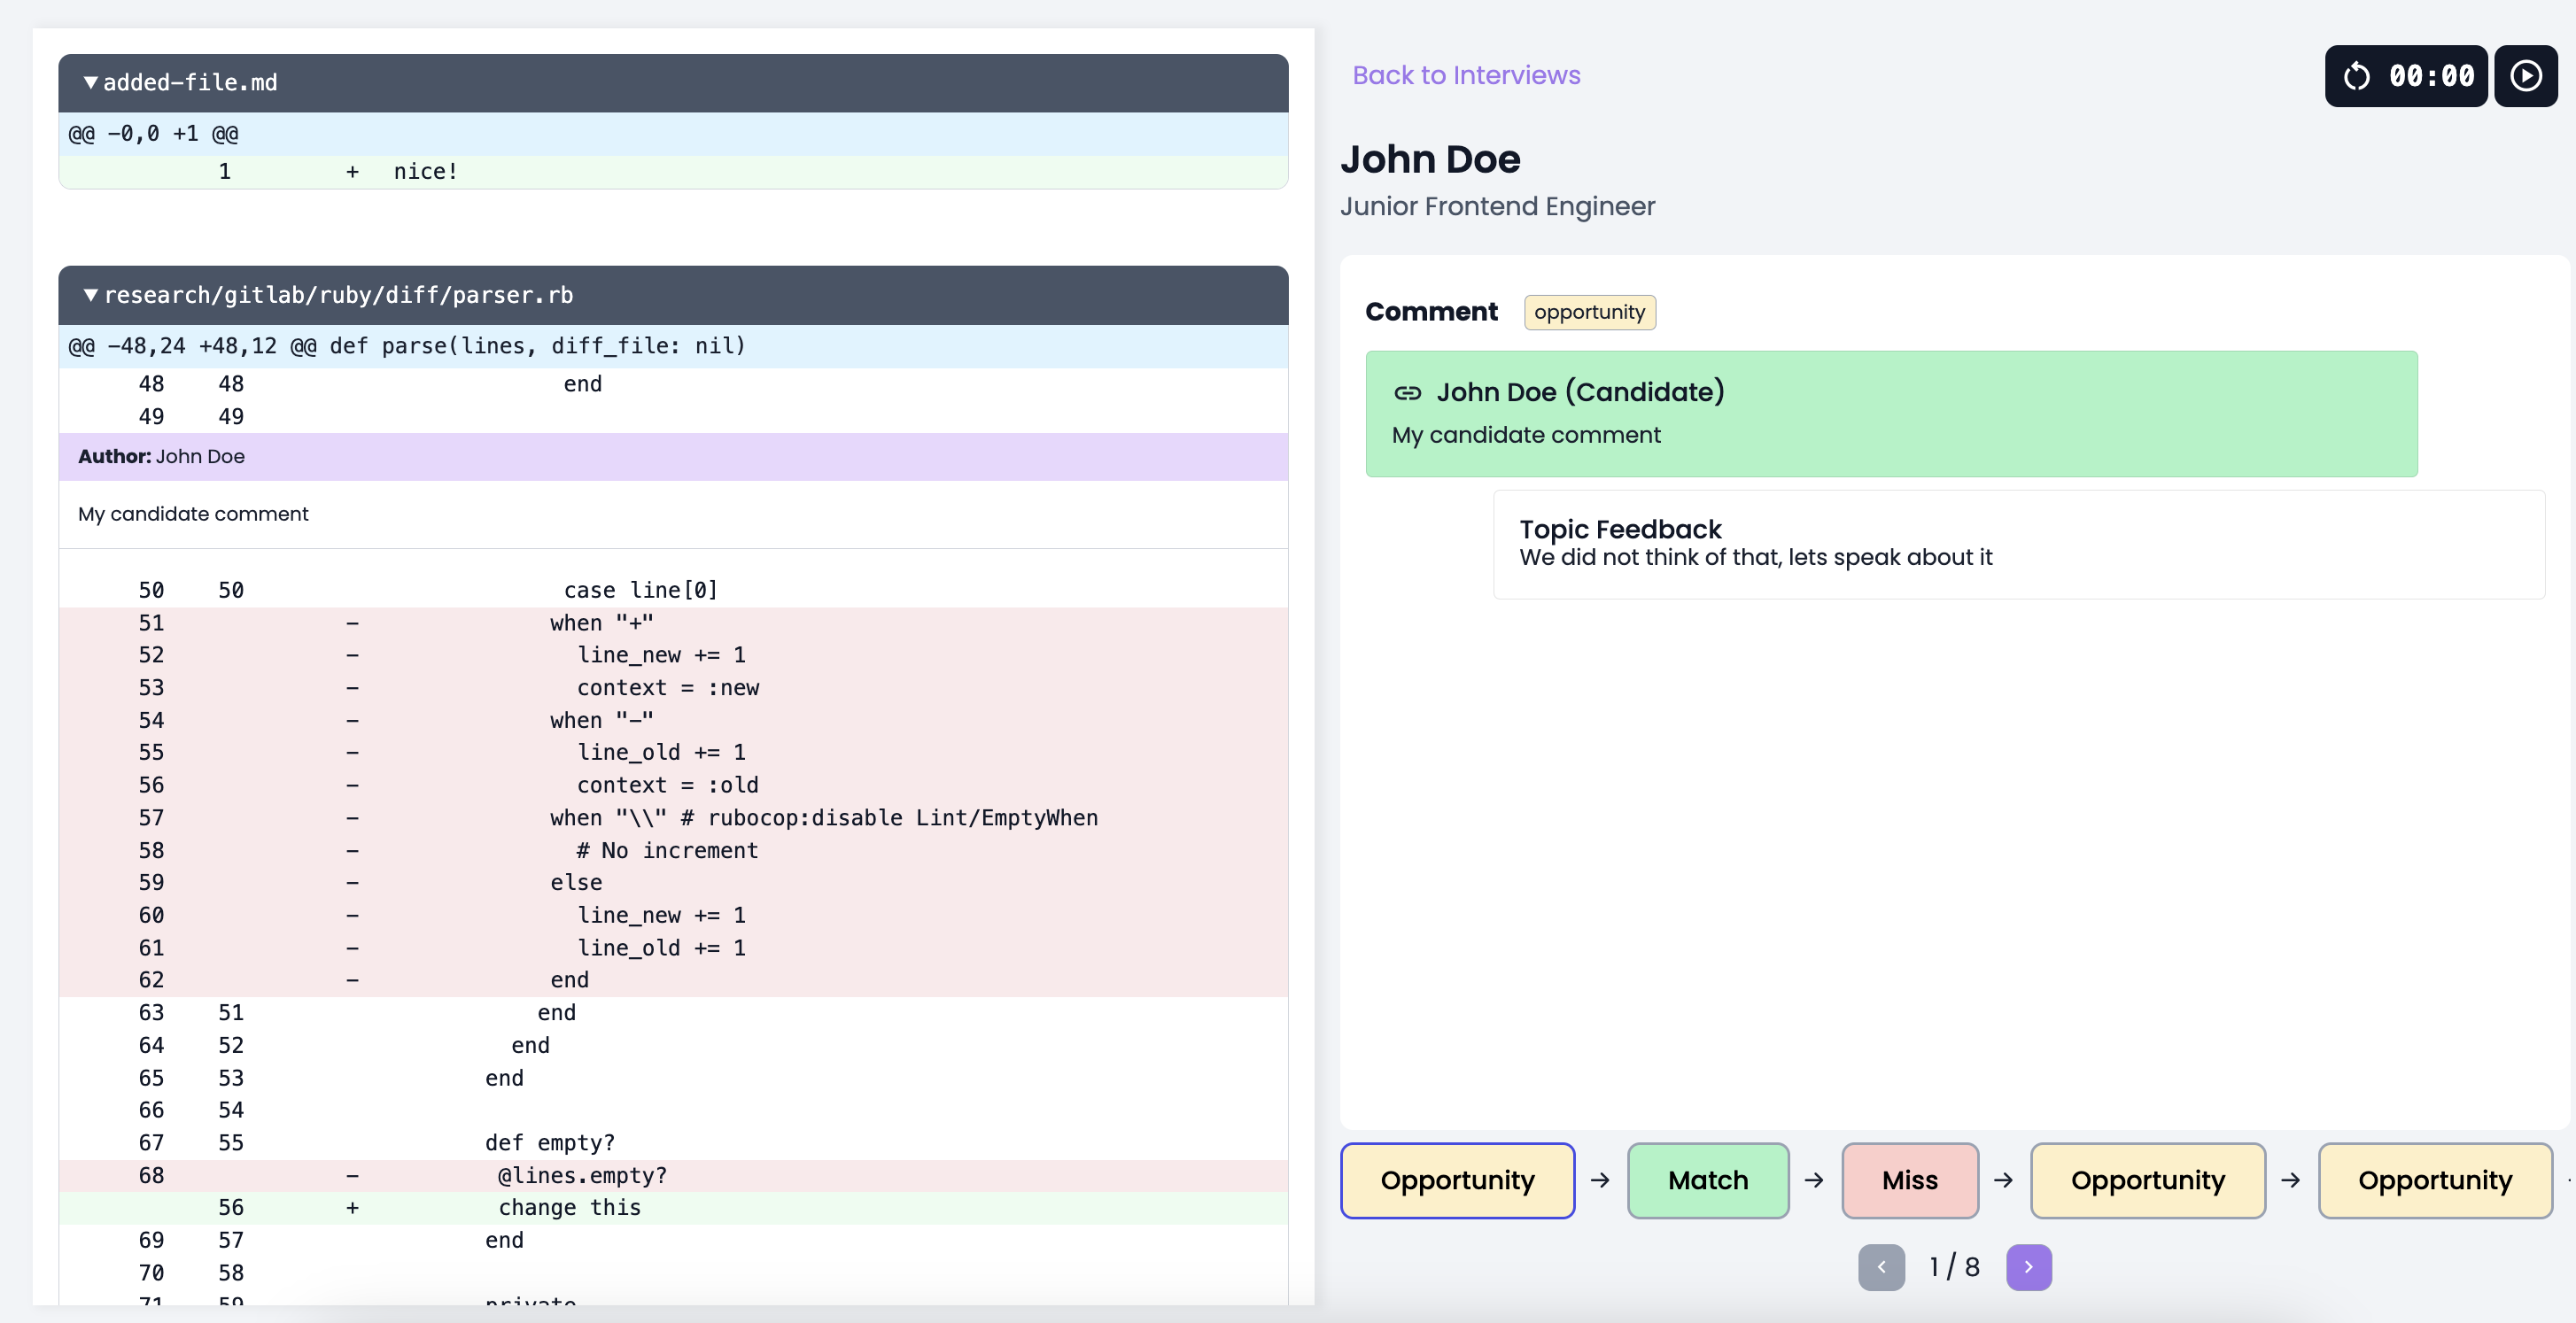Click the arrow between Match and Miss
Screen dimensions: 2576x1323
(x=1814, y=1180)
